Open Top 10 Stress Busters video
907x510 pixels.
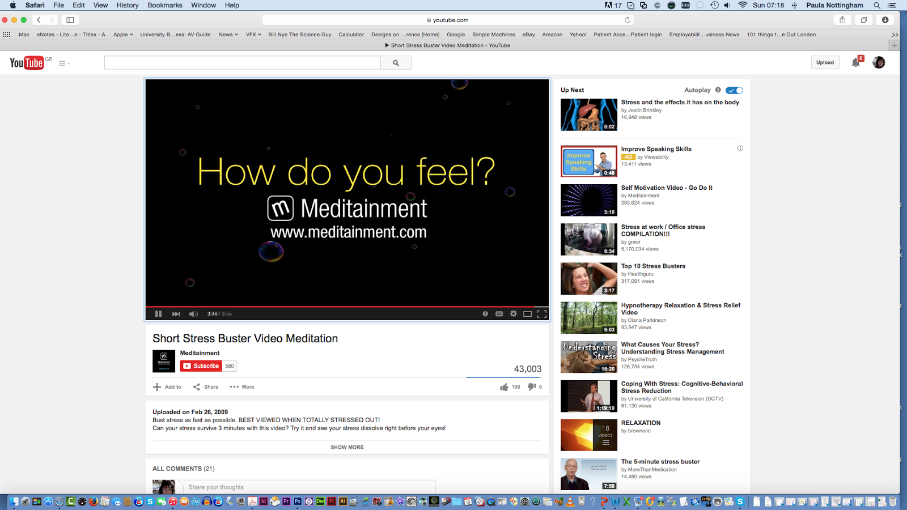coord(653,266)
